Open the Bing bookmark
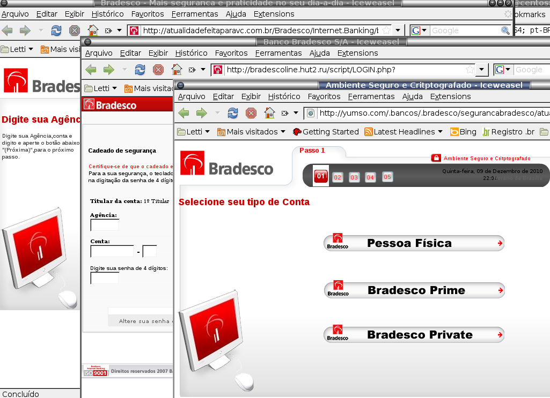The height and width of the screenshot is (398, 550). click(464, 132)
